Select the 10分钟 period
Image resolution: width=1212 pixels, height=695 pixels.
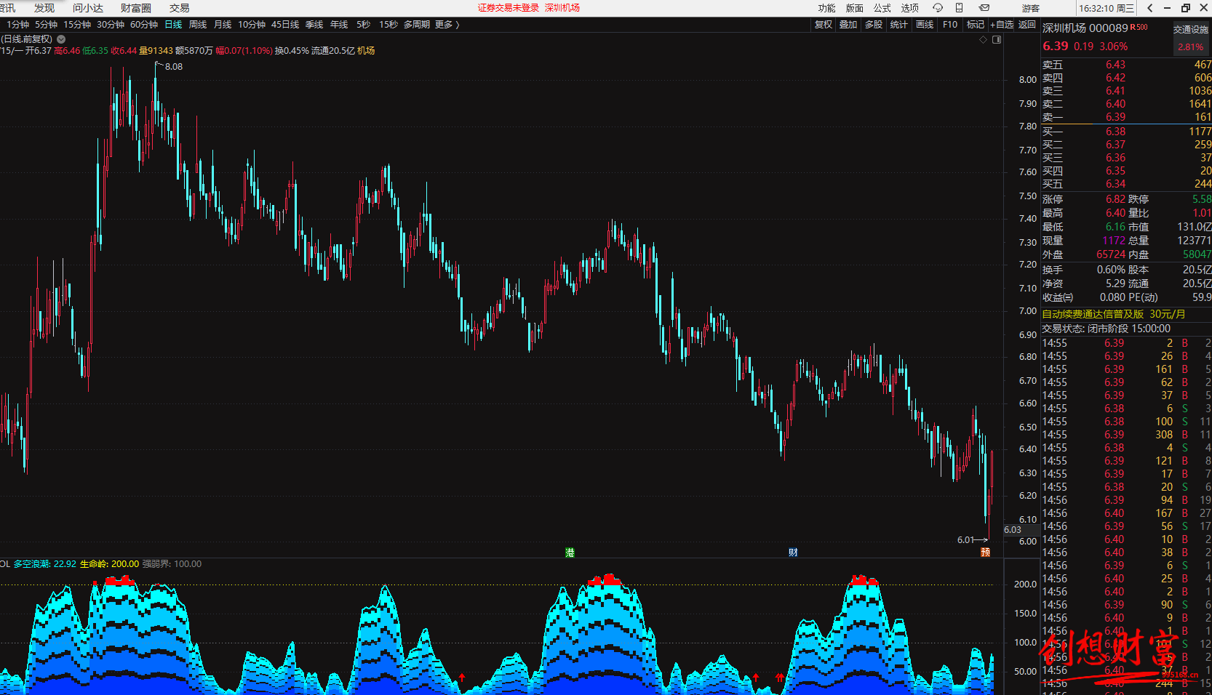pos(252,25)
